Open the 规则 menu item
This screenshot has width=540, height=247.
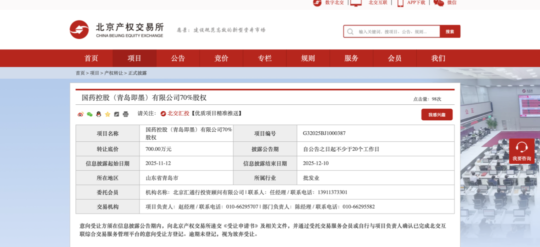[308, 58]
